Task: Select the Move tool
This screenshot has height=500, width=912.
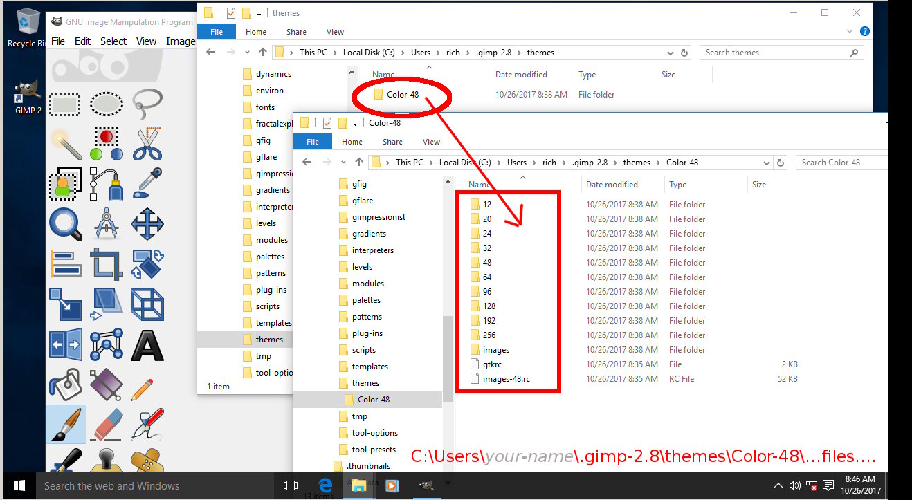Action: click(x=147, y=224)
